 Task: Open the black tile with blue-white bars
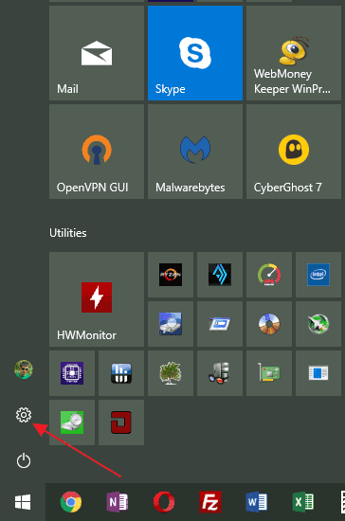(x=121, y=373)
